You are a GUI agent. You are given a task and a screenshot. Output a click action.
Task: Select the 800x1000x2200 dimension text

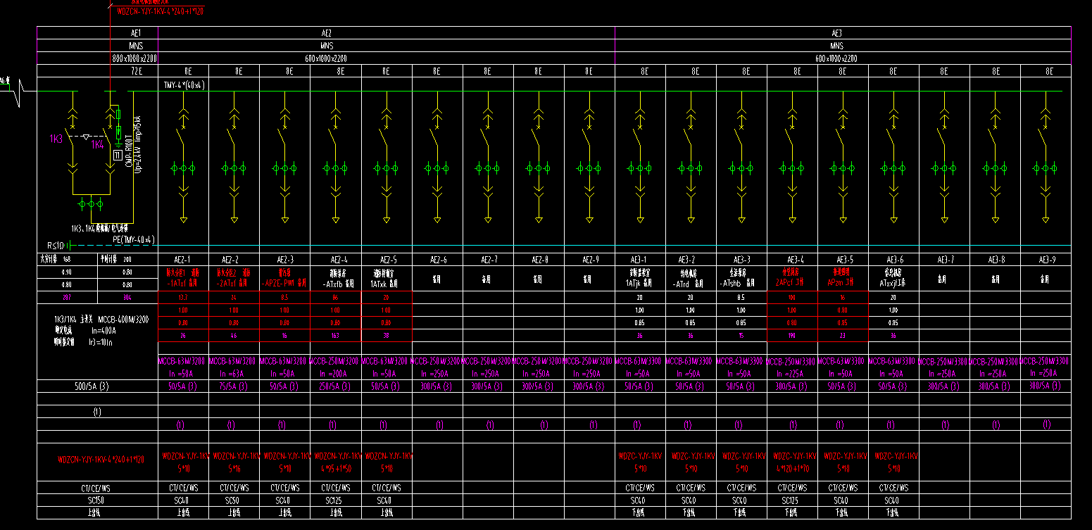click(x=134, y=58)
